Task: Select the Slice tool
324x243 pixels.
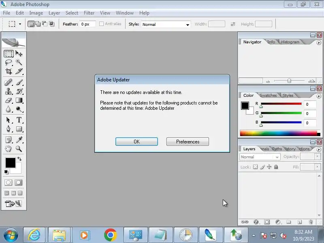Action: coord(19,71)
